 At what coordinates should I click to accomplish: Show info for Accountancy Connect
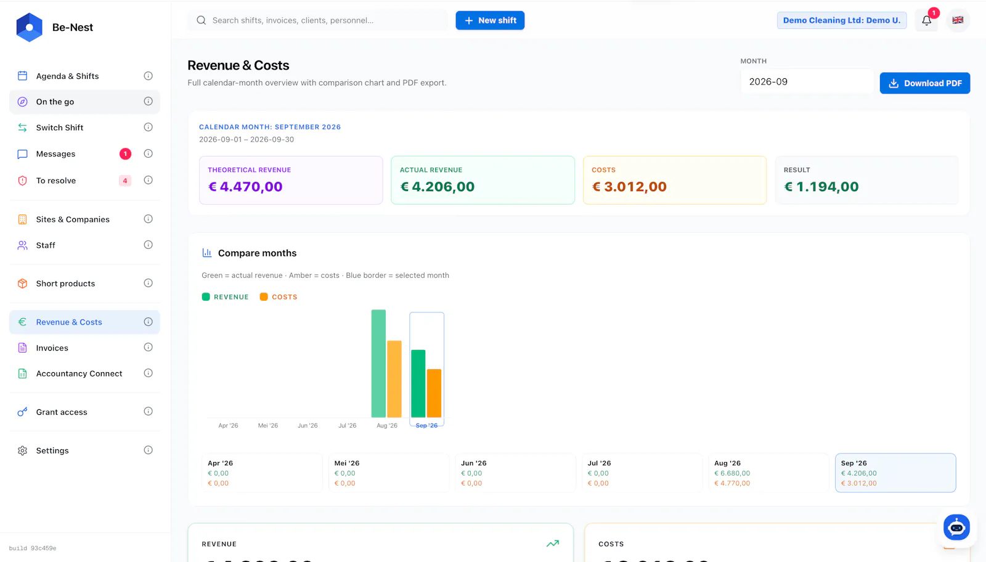pos(149,373)
